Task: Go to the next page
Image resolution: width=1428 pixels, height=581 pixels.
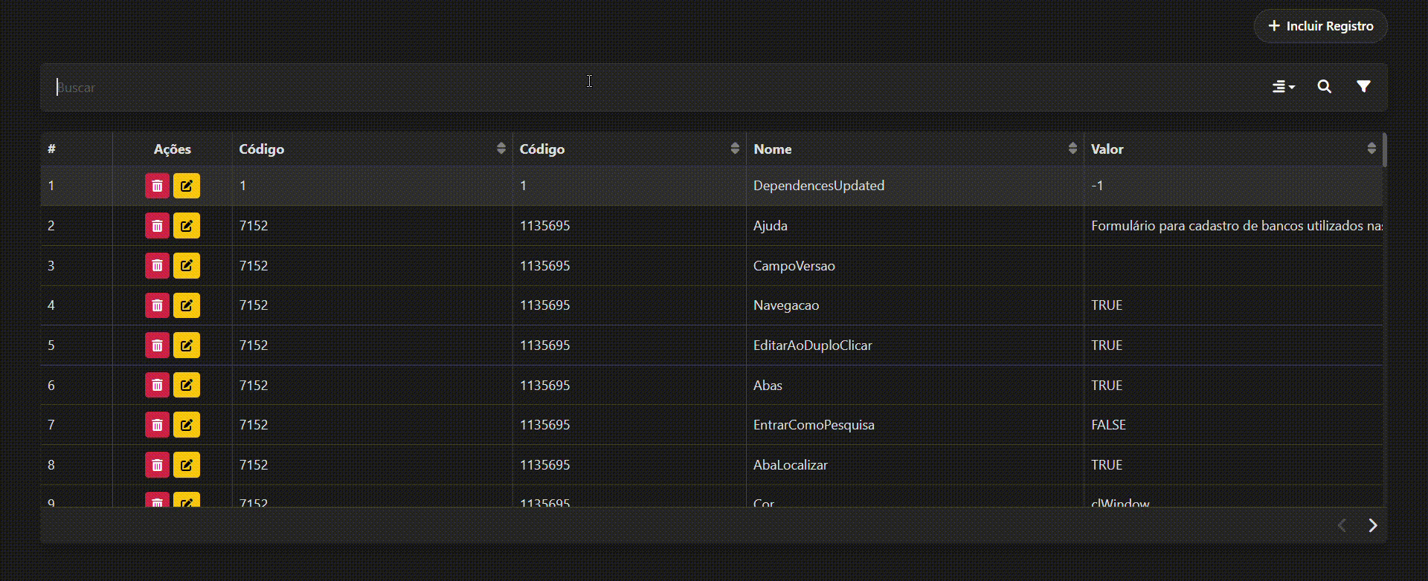Action: pyautogui.click(x=1372, y=525)
